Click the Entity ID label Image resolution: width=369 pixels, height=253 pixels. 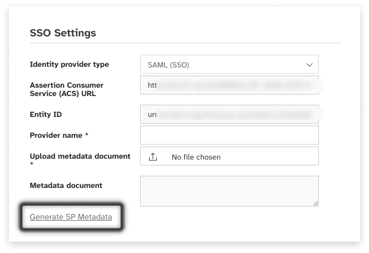(46, 114)
